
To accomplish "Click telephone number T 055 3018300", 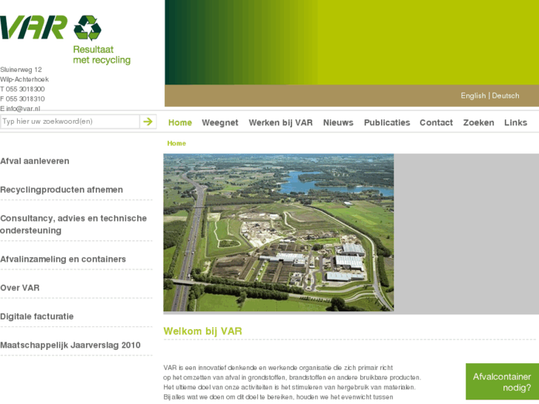I will tap(22, 89).
